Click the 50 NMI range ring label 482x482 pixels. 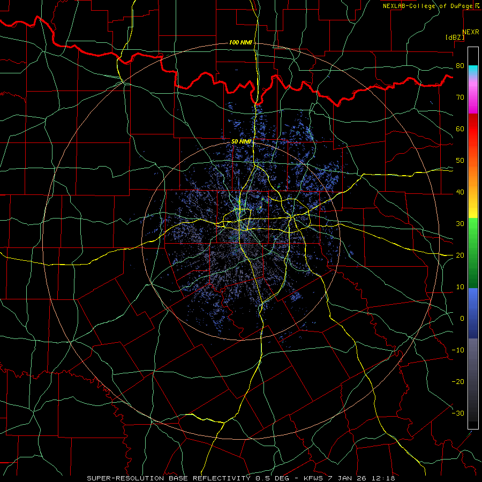click(x=242, y=142)
